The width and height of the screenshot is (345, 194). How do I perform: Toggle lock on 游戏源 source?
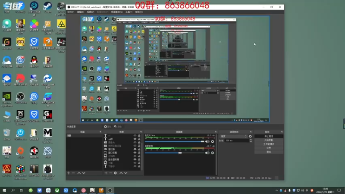click(x=139, y=149)
